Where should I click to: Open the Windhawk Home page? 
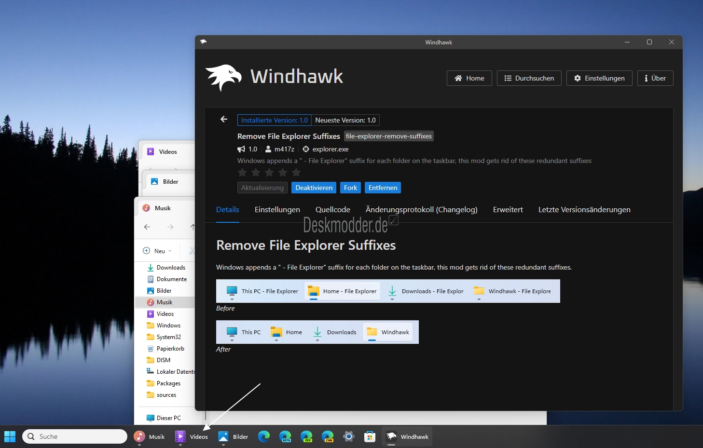[x=469, y=78]
